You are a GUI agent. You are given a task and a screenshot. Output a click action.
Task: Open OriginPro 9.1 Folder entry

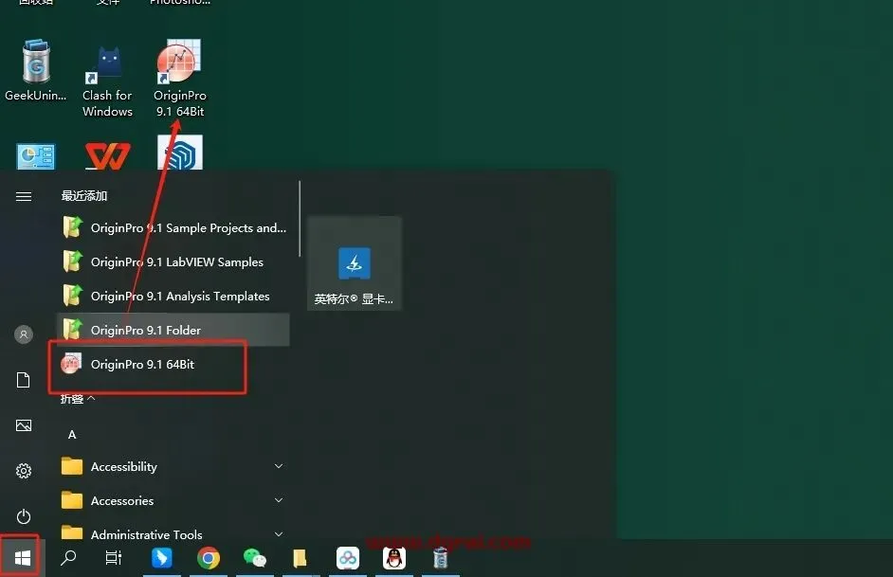click(173, 330)
